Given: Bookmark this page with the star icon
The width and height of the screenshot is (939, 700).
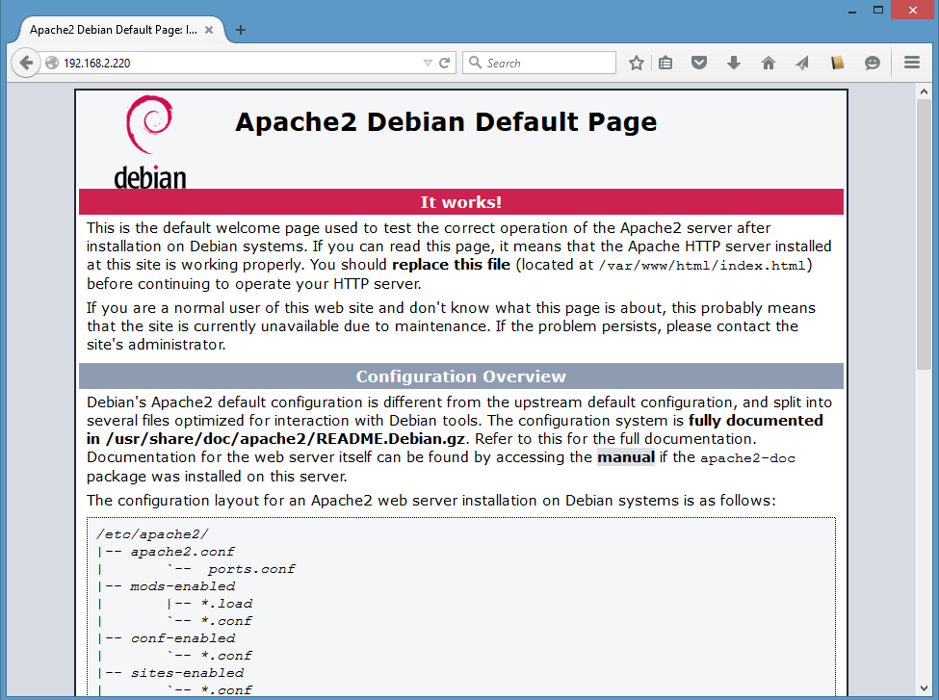Looking at the screenshot, I should 637,63.
